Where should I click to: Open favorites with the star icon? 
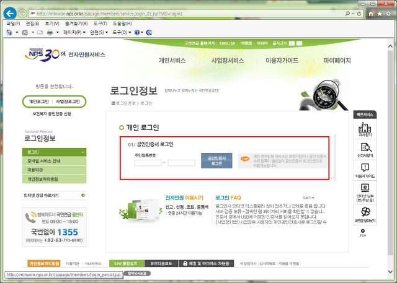(380, 14)
